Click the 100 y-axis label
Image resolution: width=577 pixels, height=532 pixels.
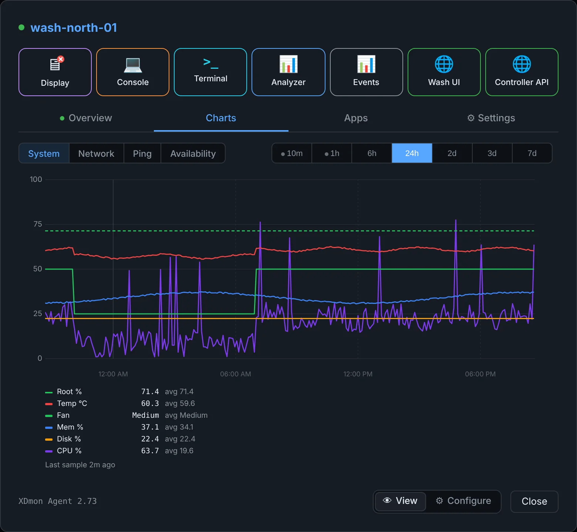click(x=36, y=179)
